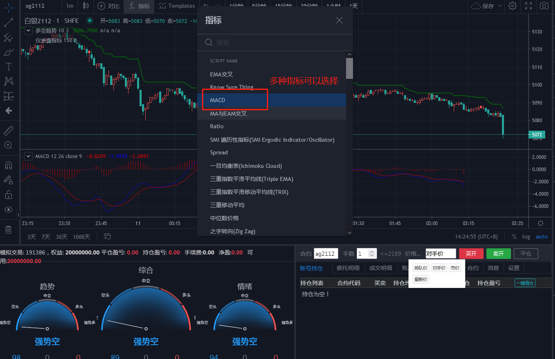Close the indicators dialog
Screen dimensions: 555x359
(x=339, y=20)
